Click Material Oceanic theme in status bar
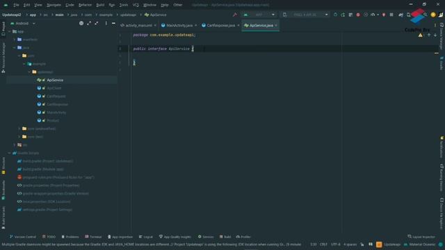445x250 pixels. pyautogui.click(x=422, y=244)
